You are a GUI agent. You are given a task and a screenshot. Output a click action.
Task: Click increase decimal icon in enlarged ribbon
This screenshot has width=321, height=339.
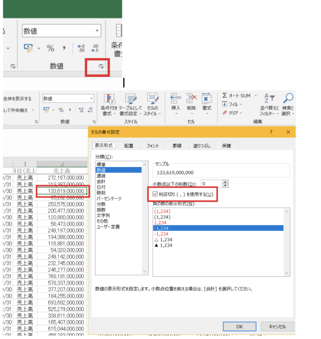click(x=81, y=48)
